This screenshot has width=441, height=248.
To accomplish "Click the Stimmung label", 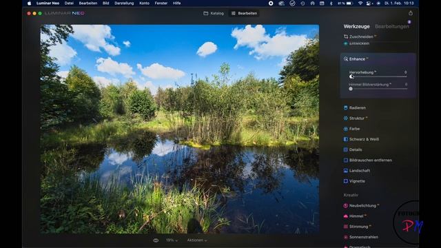I will tap(358, 227).
